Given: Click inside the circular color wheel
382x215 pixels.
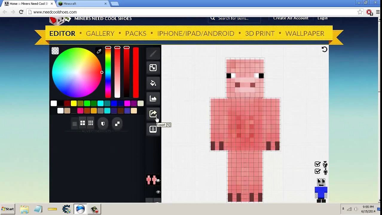Looking at the screenshot, I should 77,73.
